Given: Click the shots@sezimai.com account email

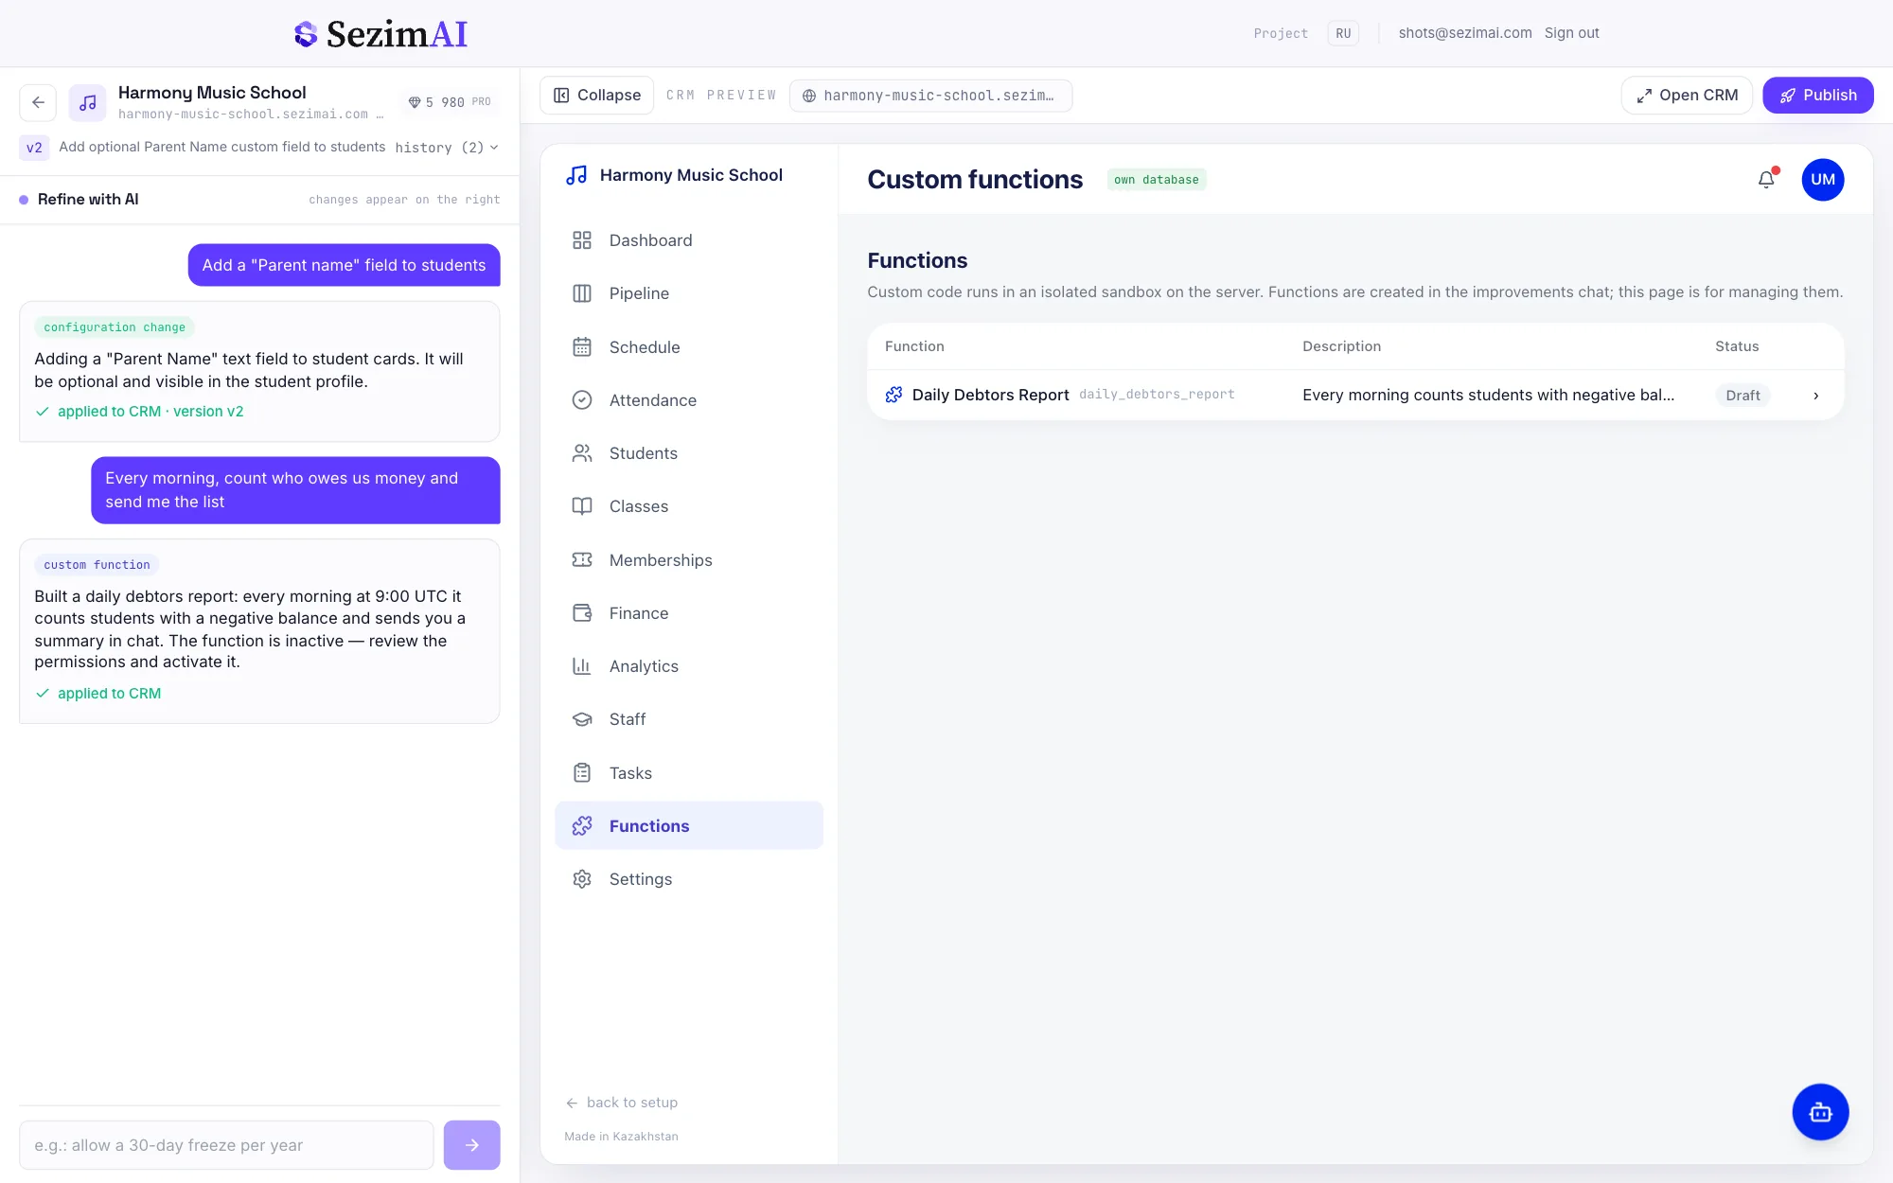Looking at the screenshot, I should click(x=1465, y=33).
